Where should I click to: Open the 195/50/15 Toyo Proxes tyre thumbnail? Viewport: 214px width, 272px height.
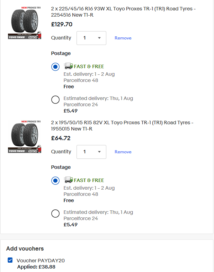pos(25,137)
